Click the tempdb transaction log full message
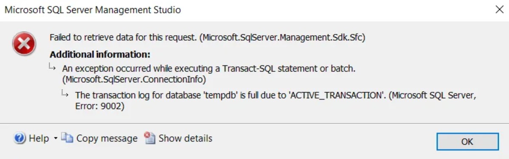The height and width of the screenshot is (159, 509). click(275, 100)
